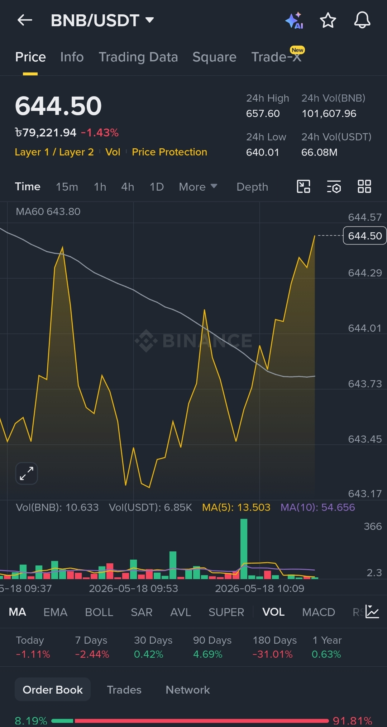Tap the Price Protection tag
The width and height of the screenshot is (387, 727).
(x=169, y=152)
